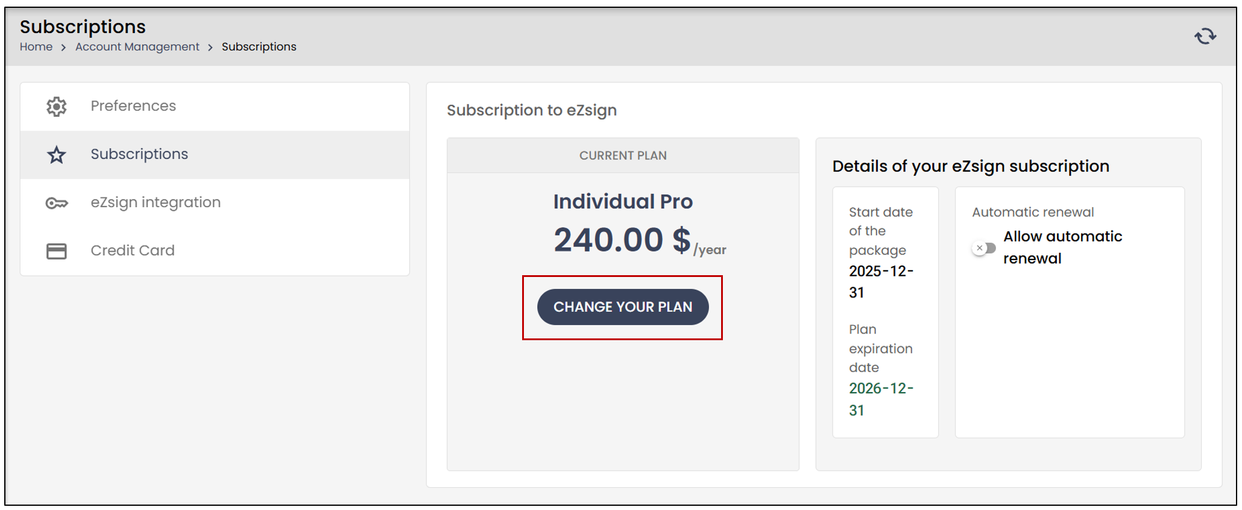Follow the Home breadcrumb link
The image size is (1242, 510).
pos(36,47)
